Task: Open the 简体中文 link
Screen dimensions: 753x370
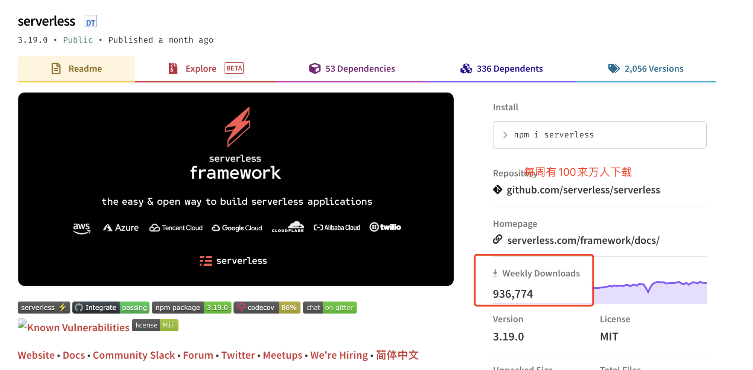Action: click(397, 355)
